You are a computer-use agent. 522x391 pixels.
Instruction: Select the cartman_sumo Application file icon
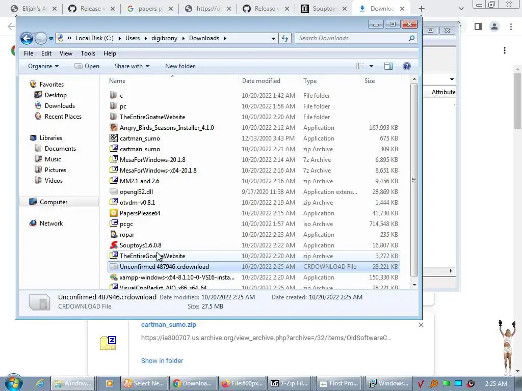[x=114, y=138]
